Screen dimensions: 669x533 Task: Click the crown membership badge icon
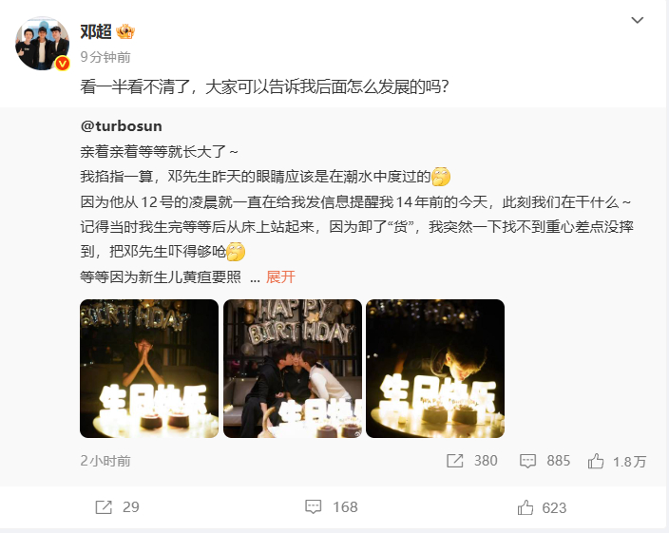click(125, 31)
